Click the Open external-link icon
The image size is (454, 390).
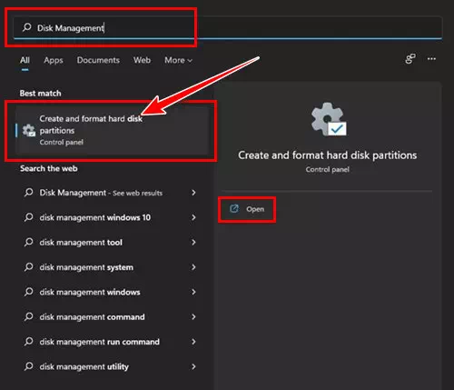(234, 209)
